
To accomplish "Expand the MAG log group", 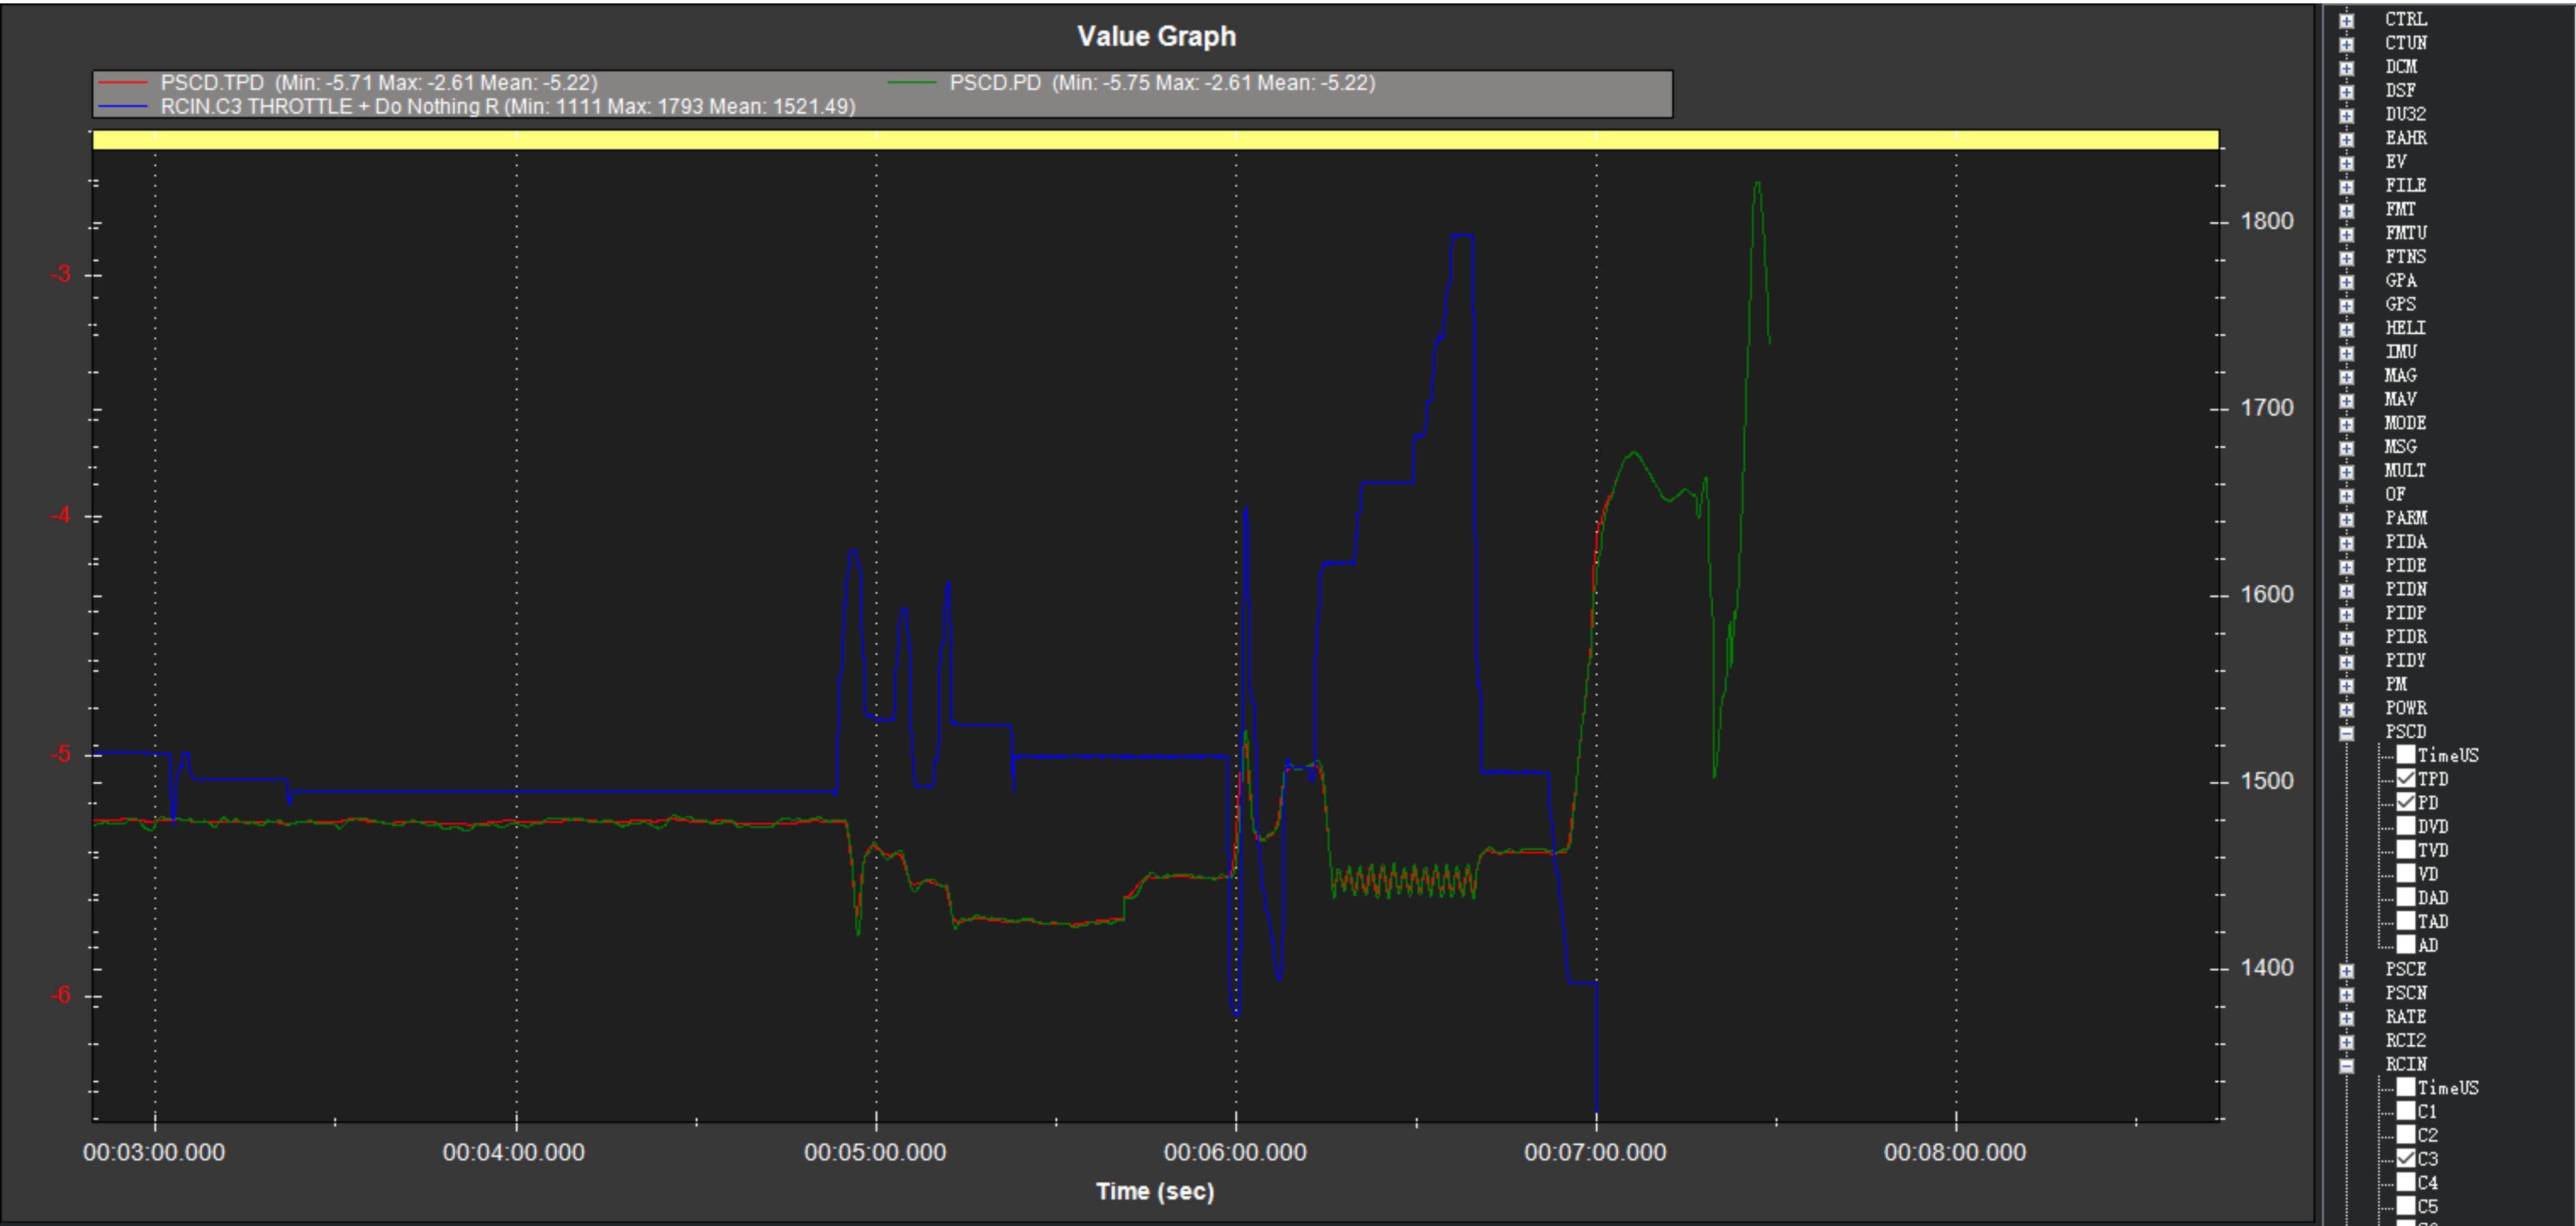I will coord(2347,377).
